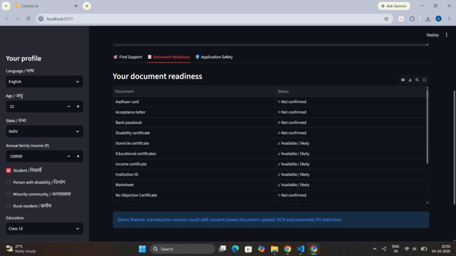
Task: Reload the page with the refresh icon
Action: click(28, 19)
